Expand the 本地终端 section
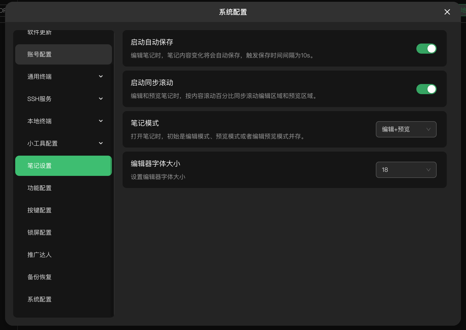The image size is (466, 330). pos(63,121)
